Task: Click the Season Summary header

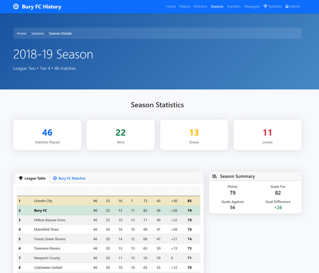Action: pos(255,176)
